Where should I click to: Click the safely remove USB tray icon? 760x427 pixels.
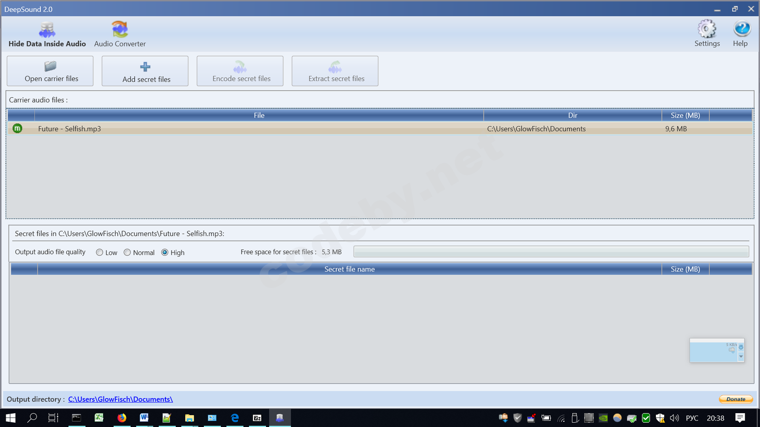coord(575,418)
